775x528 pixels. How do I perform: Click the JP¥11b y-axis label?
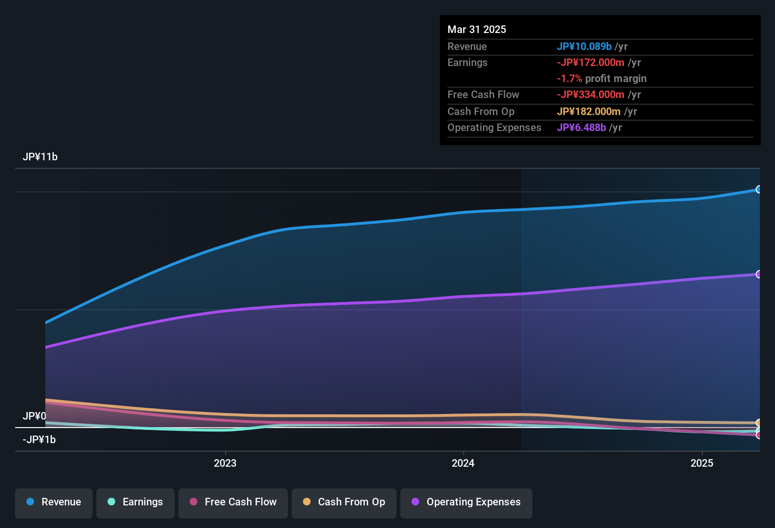pos(40,157)
